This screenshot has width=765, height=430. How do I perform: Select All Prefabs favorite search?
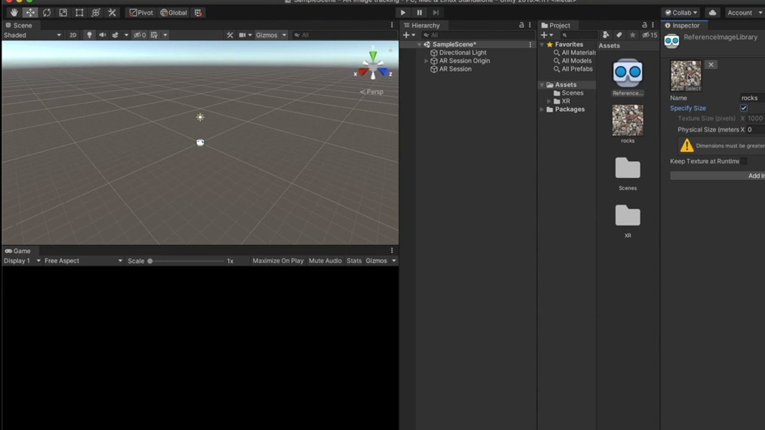click(573, 69)
